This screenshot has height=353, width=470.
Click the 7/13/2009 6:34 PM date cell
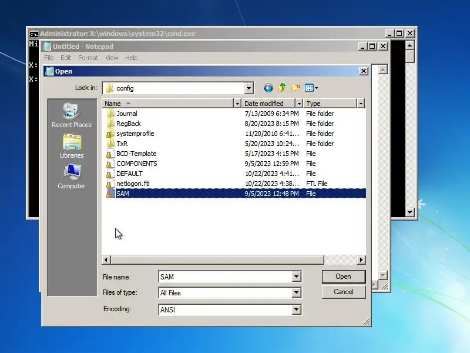pyautogui.click(x=271, y=114)
